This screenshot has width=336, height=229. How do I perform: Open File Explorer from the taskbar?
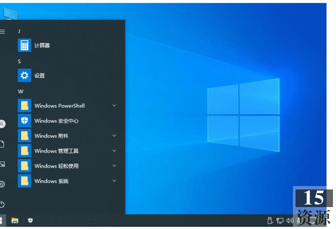15,220
